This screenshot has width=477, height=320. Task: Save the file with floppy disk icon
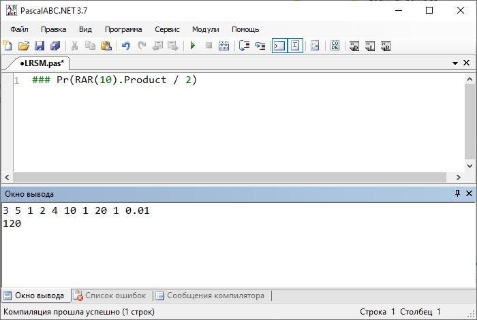pyautogui.click(x=40, y=46)
